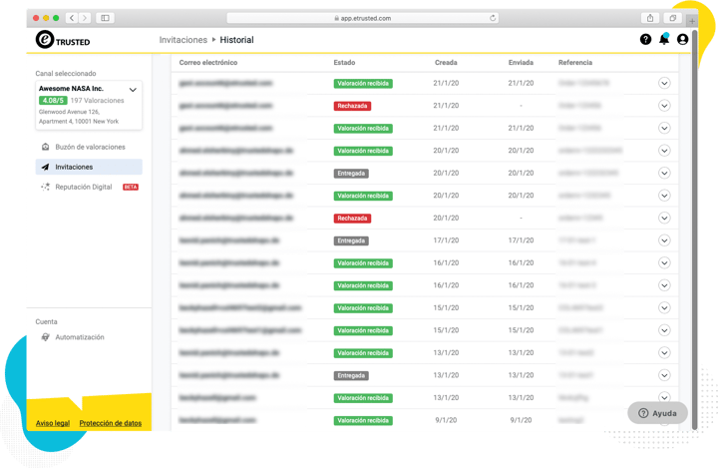This screenshot has width=718, height=468.
Task: Click the Historial breadcrumb
Action: (236, 40)
